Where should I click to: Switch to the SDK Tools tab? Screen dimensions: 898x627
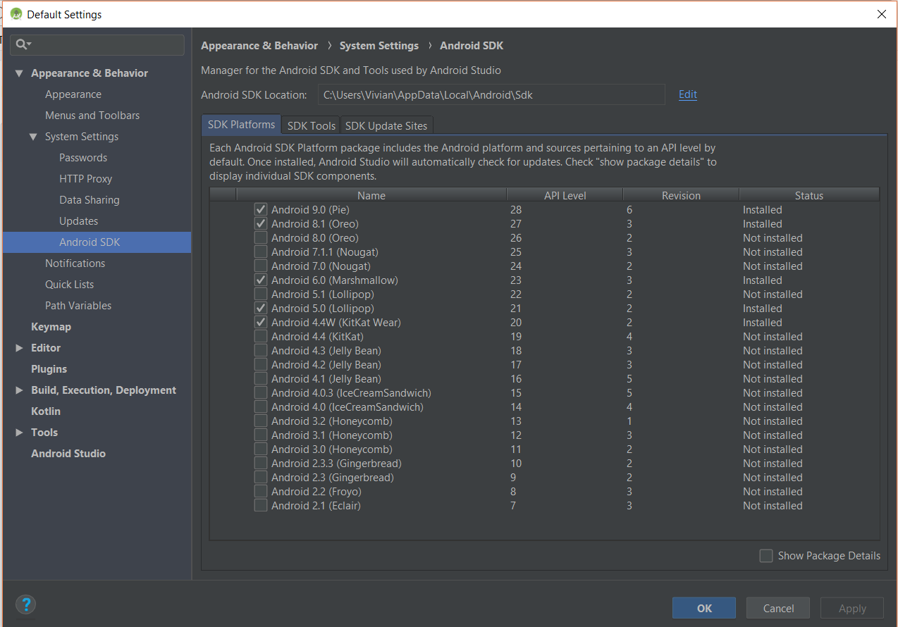click(x=311, y=125)
